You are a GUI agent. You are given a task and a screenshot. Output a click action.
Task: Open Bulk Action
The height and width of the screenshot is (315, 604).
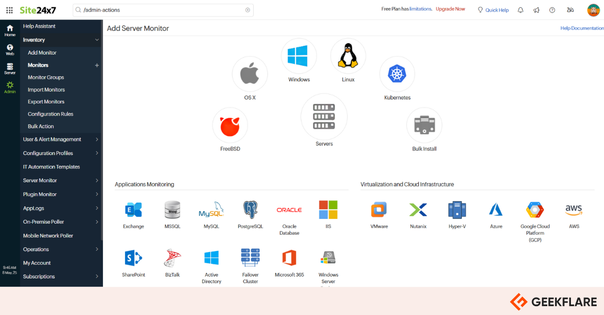[x=41, y=127]
